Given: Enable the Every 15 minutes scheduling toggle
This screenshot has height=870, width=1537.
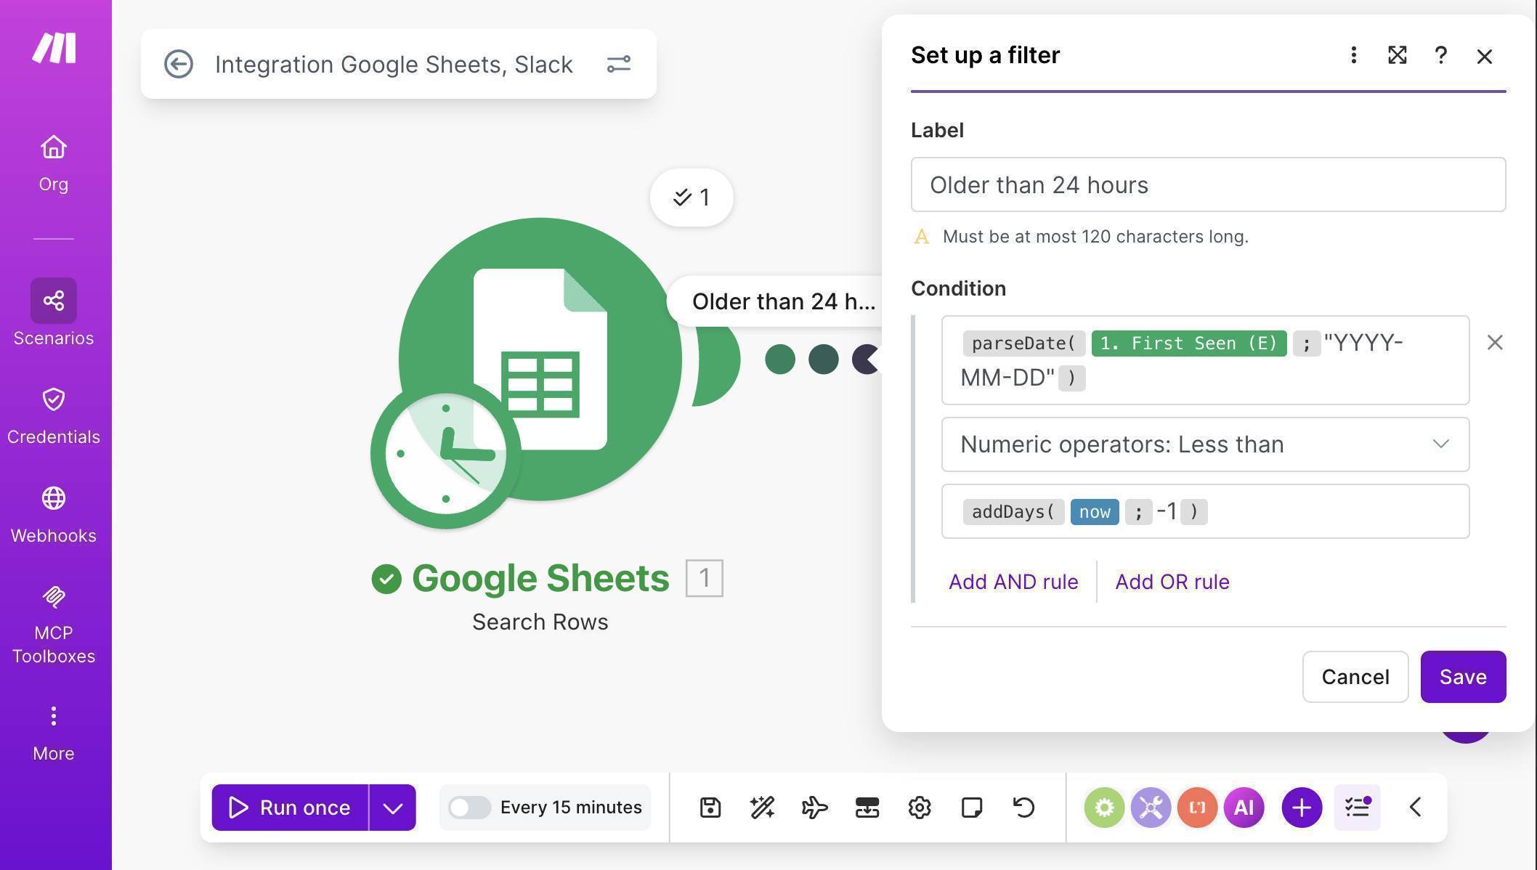Looking at the screenshot, I should point(469,807).
